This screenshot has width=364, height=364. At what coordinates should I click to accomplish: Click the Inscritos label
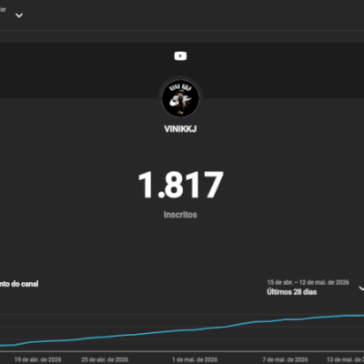point(180,215)
